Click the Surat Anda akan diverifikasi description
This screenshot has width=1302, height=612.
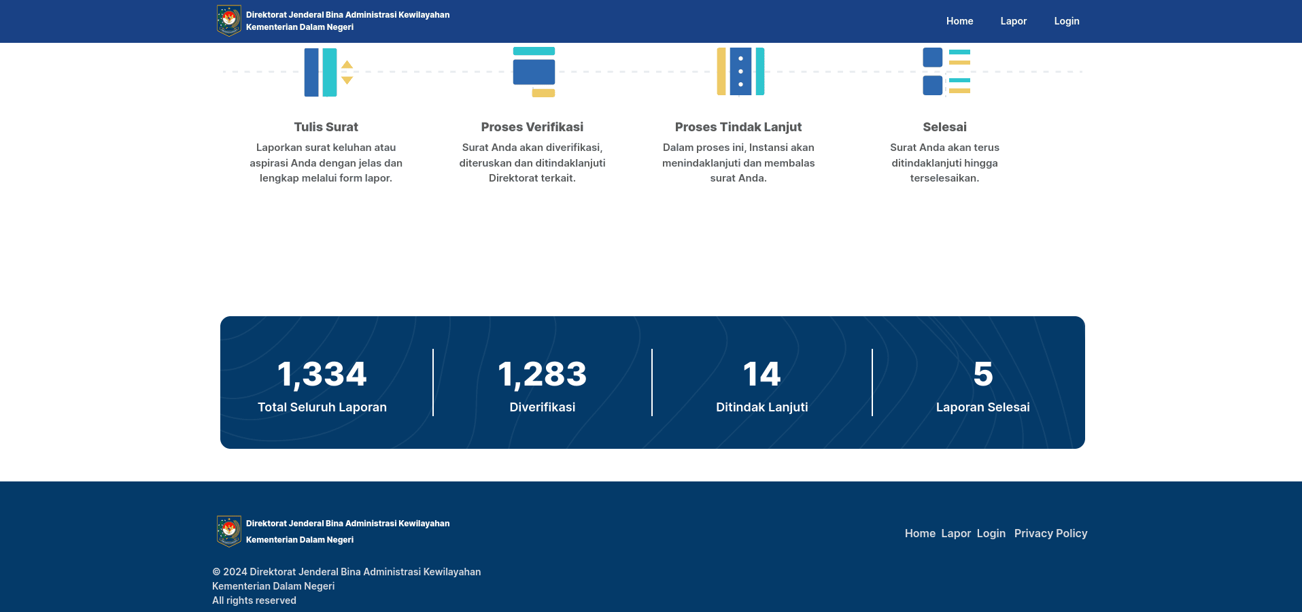(x=532, y=163)
